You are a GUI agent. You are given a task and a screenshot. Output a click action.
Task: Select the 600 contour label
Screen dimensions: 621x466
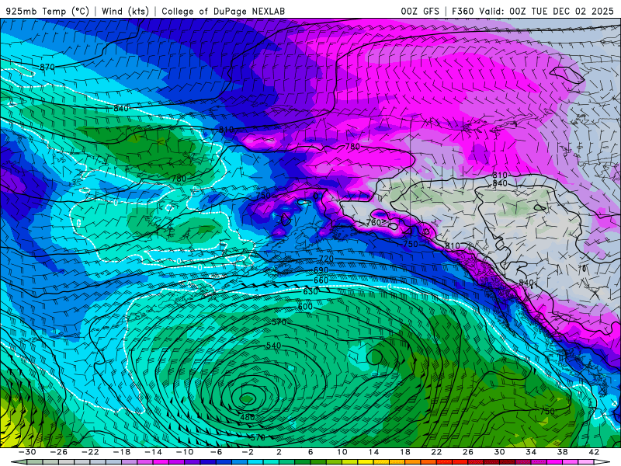305,306
